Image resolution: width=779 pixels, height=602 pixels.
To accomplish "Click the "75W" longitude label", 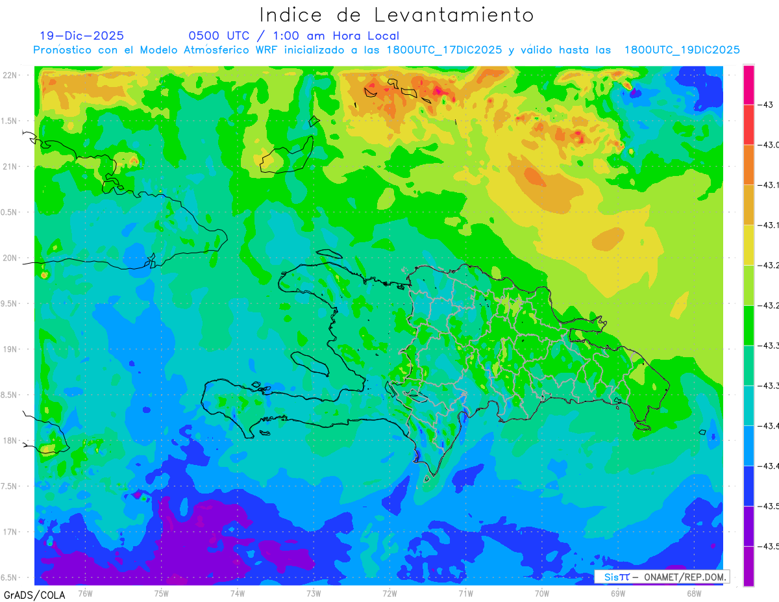I will click(x=161, y=593).
